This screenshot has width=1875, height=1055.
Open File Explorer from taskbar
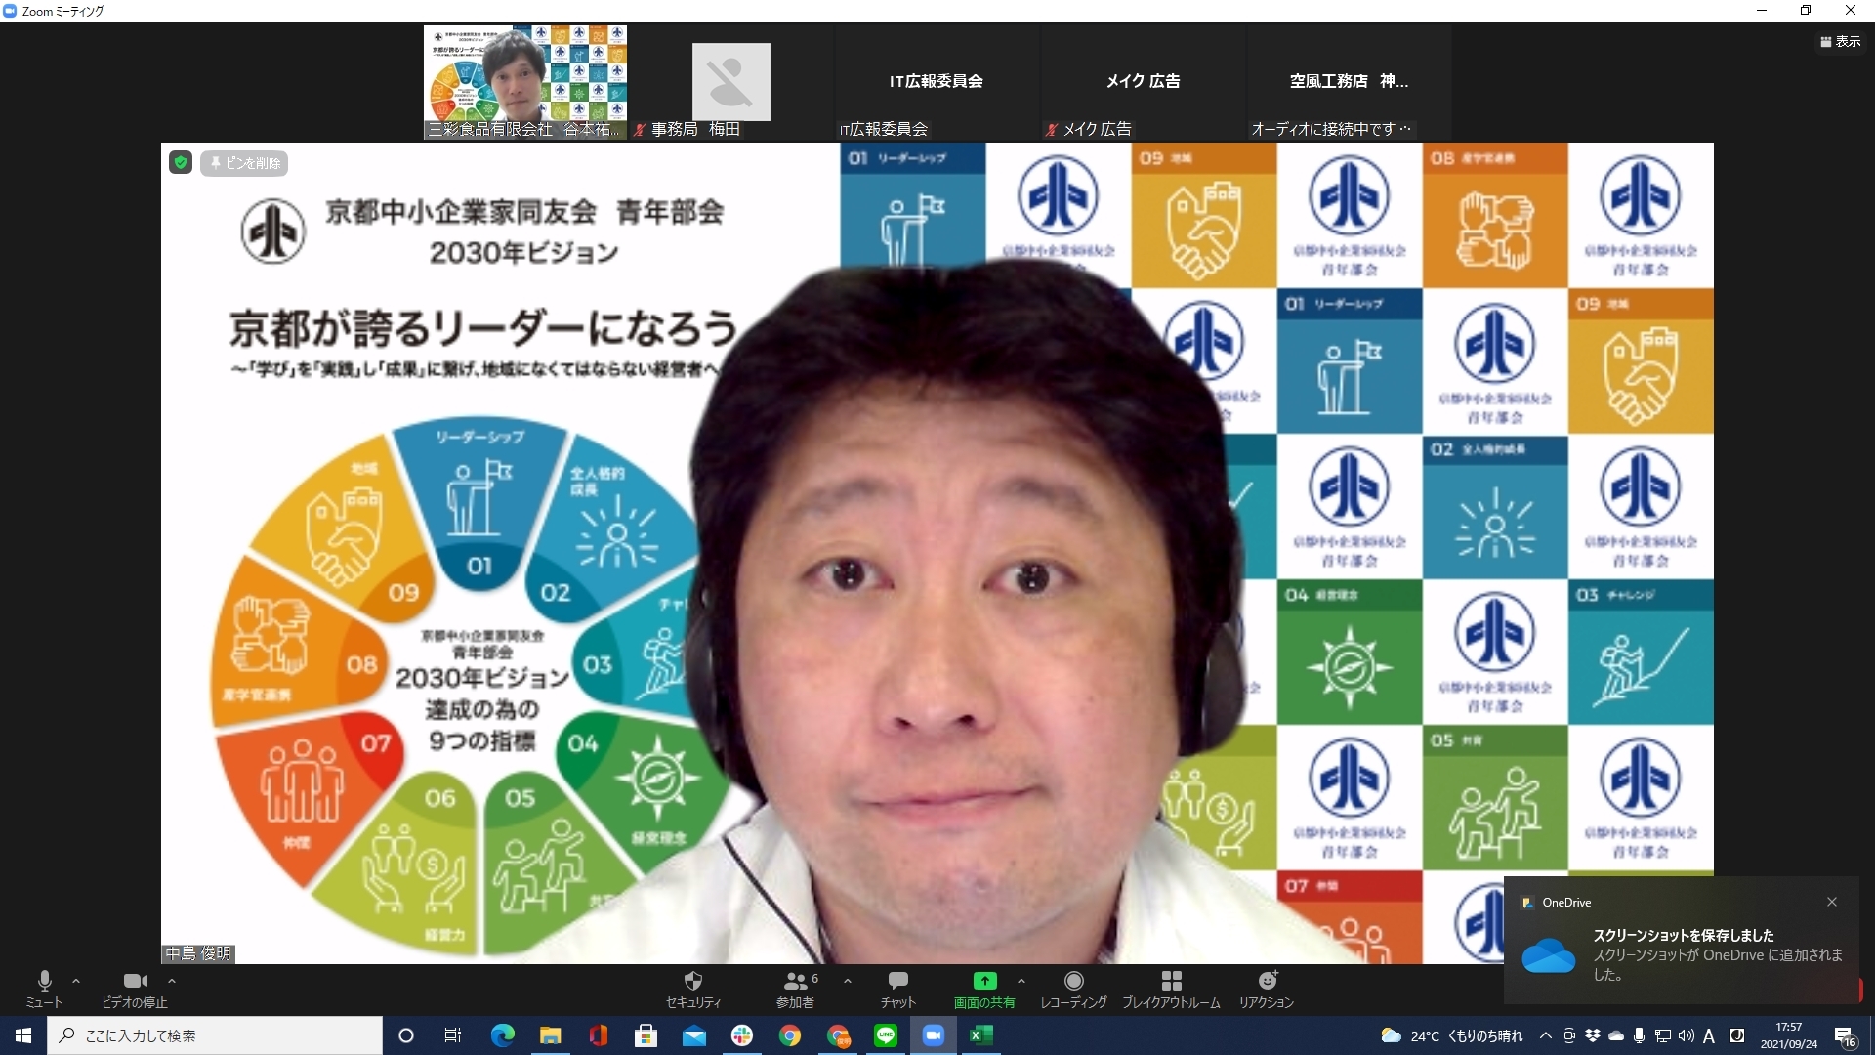[550, 1035]
